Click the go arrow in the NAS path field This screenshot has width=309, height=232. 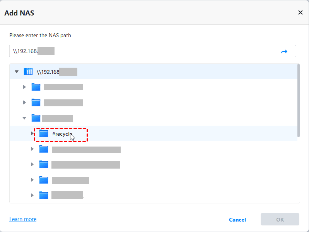(284, 51)
